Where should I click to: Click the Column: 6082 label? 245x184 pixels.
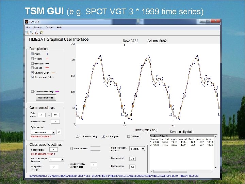tap(157, 41)
